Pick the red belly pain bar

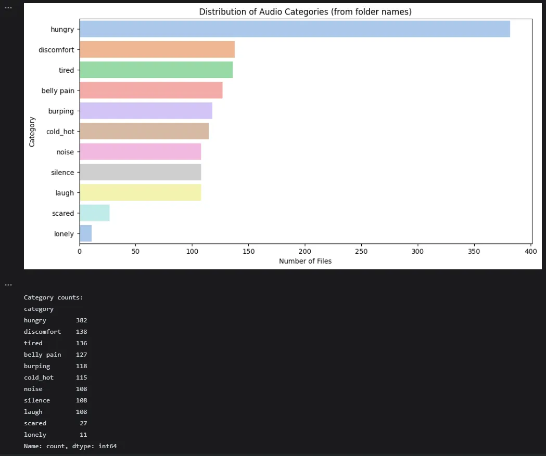pos(151,90)
